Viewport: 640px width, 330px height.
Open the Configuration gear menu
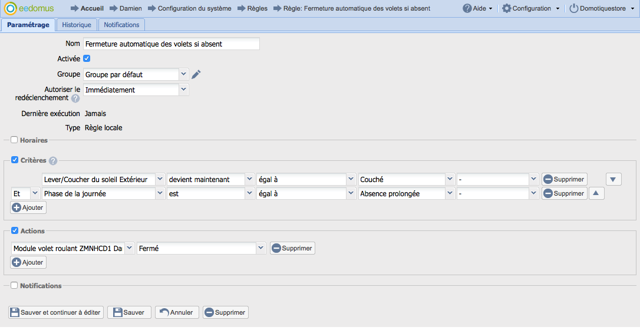click(x=530, y=8)
